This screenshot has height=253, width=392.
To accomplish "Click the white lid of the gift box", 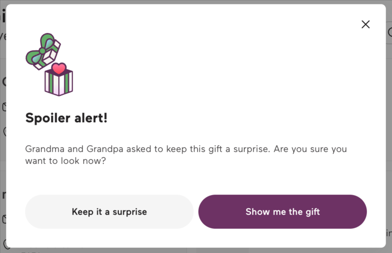I will pyautogui.click(x=50, y=55).
